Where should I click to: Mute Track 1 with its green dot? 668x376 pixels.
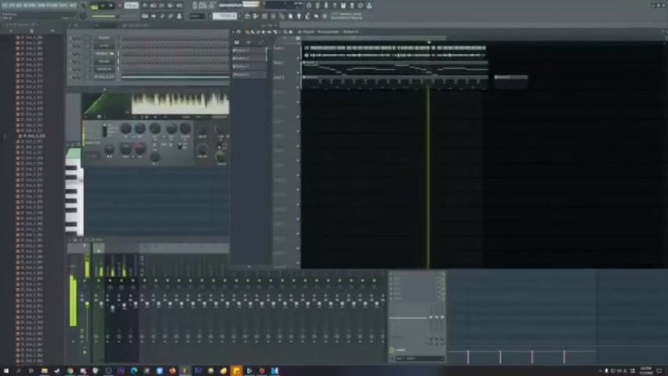(298, 58)
